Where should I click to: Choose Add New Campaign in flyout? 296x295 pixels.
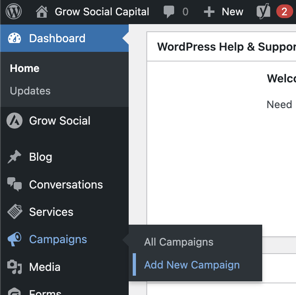(x=192, y=265)
